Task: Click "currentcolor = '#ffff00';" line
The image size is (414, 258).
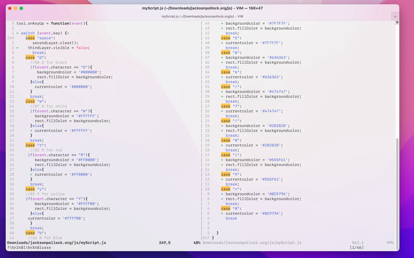Action: pyautogui.click(x=56, y=218)
